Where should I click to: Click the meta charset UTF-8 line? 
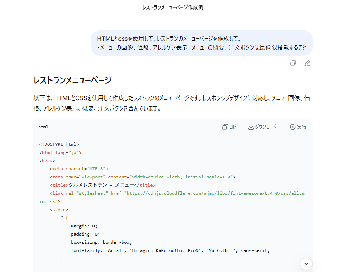click(x=79, y=169)
